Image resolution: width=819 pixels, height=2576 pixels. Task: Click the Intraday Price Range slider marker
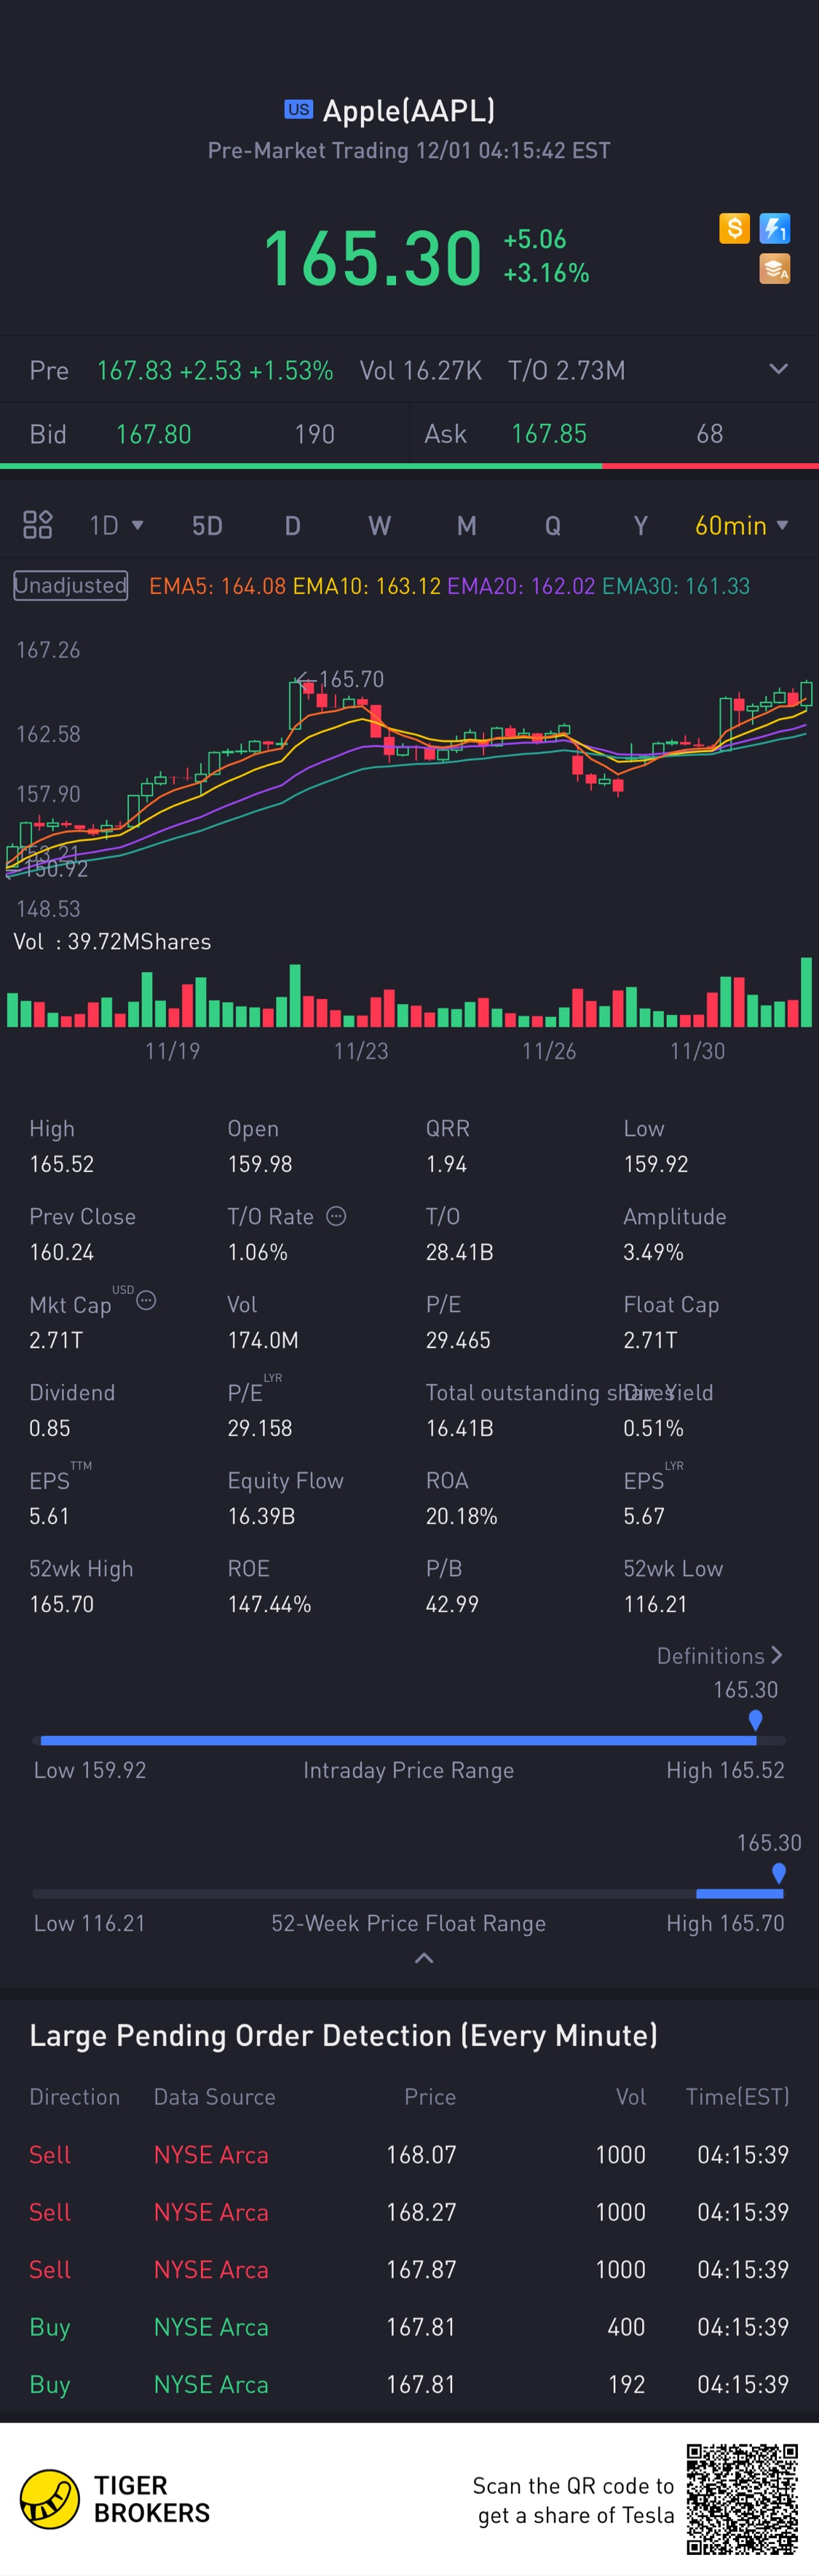756,1719
